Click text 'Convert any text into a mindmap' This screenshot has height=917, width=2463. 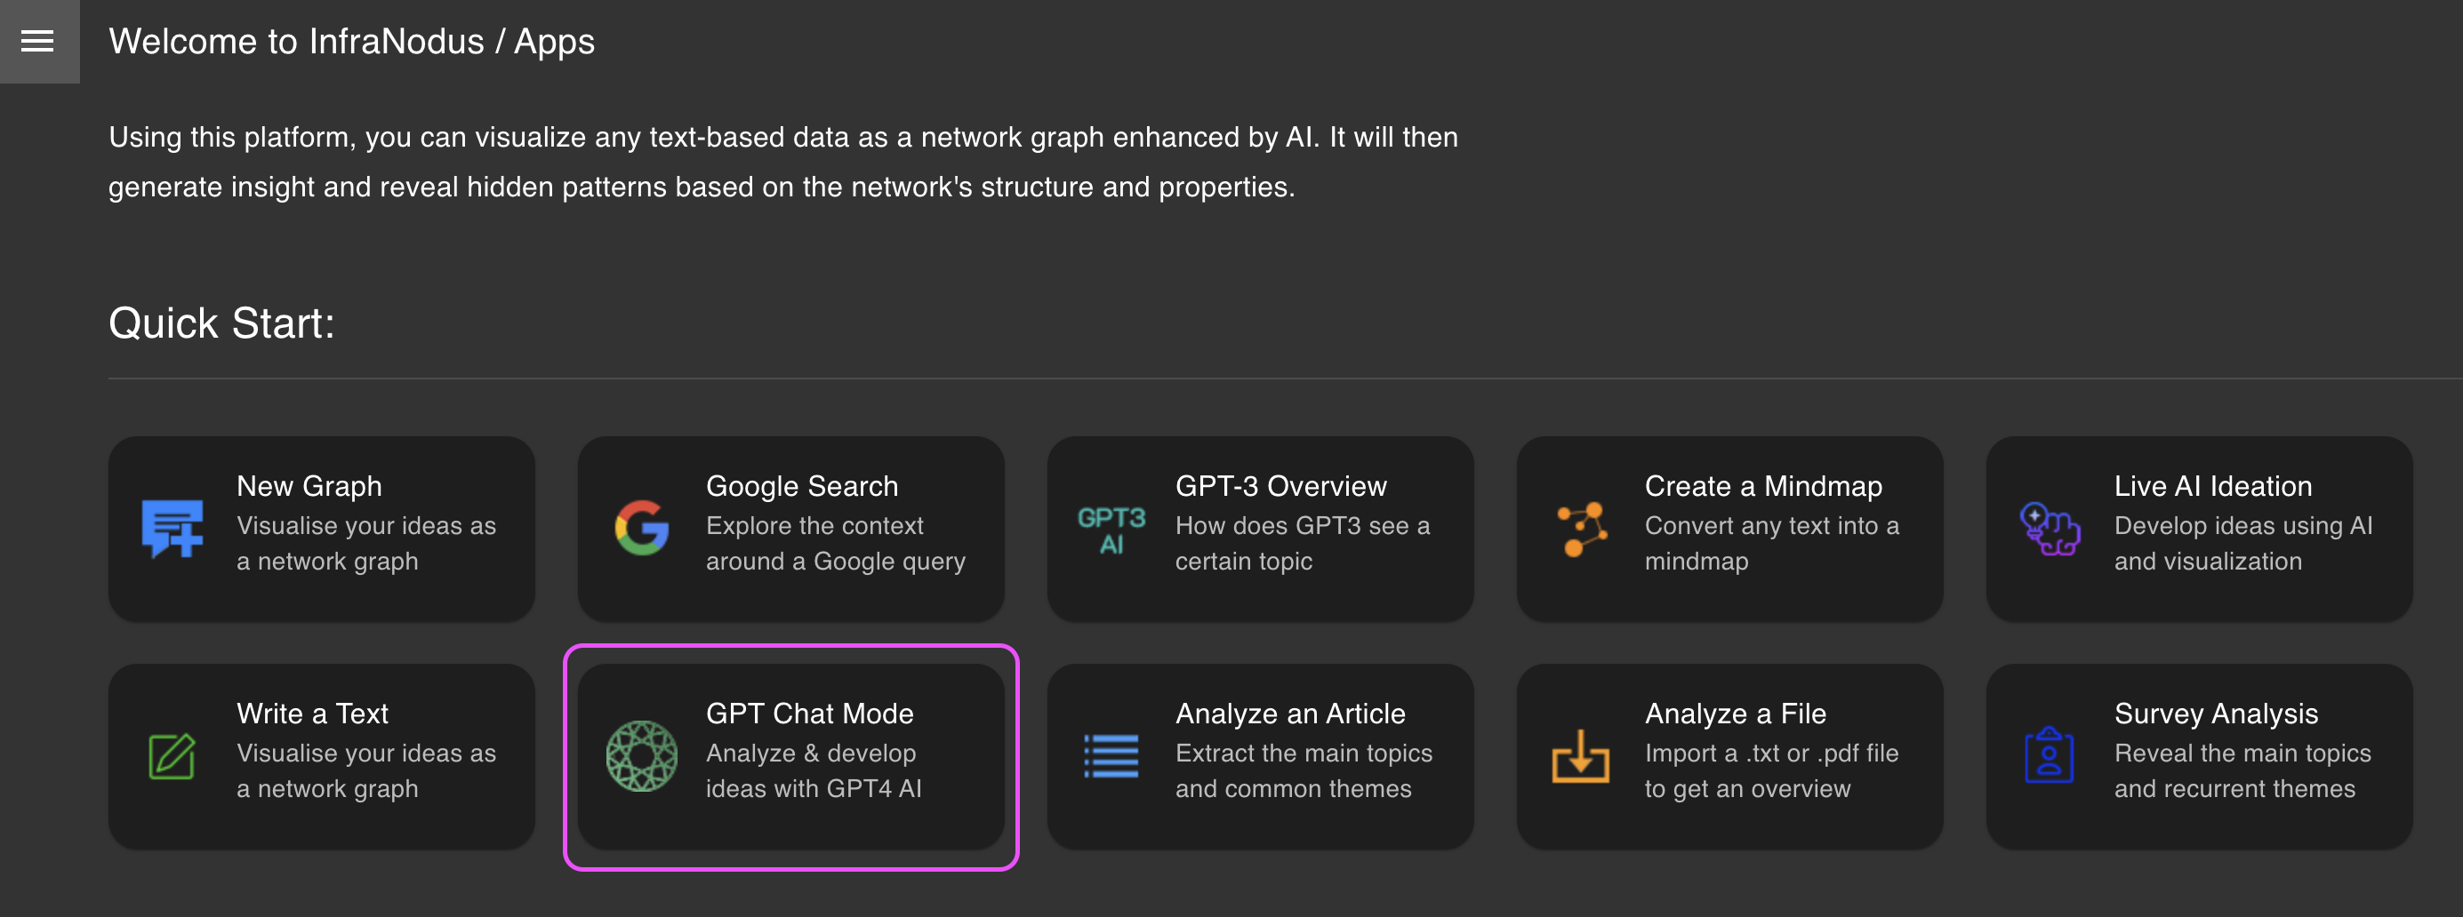click(x=1772, y=544)
